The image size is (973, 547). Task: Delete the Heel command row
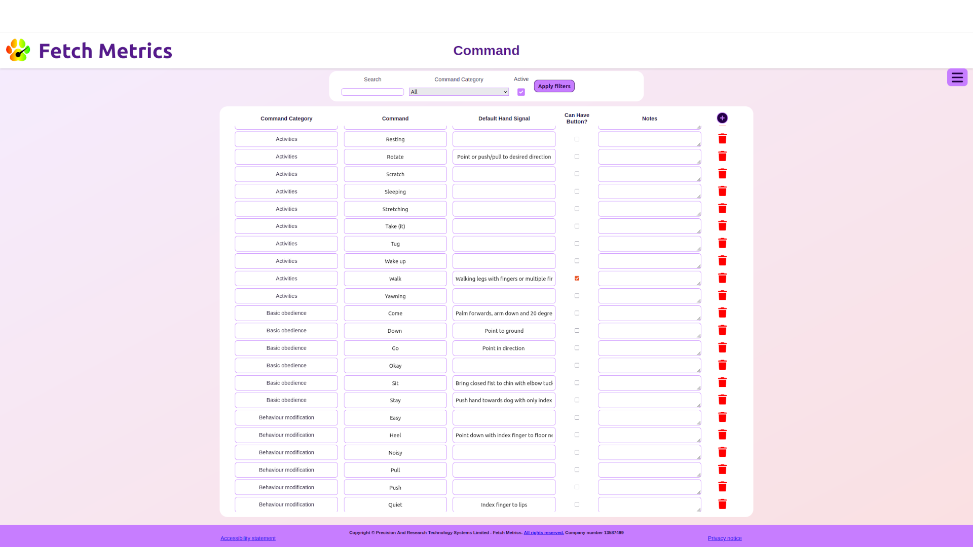coord(722,435)
